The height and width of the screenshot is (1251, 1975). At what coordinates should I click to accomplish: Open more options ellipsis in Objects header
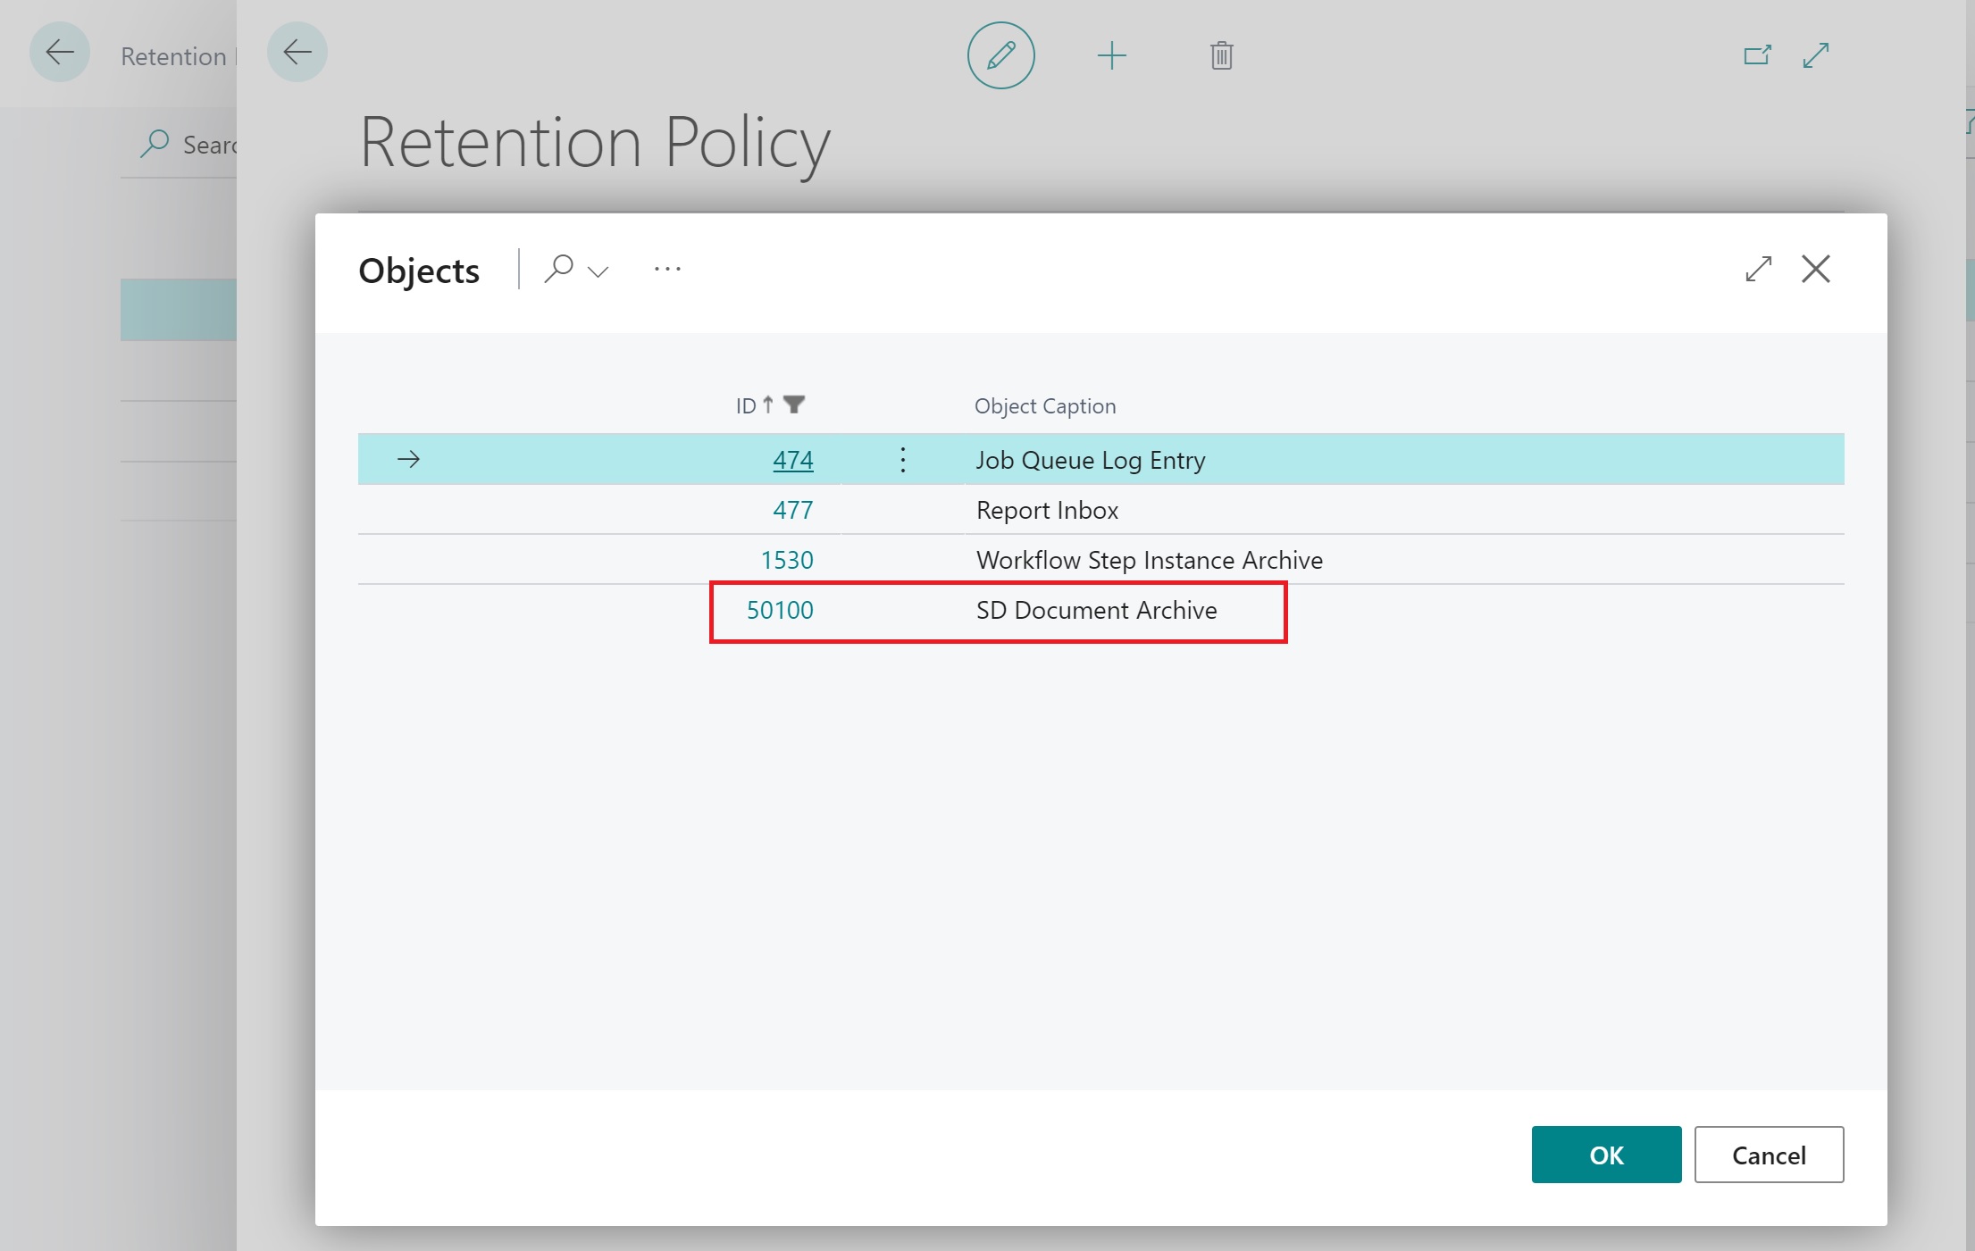pyautogui.click(x=667, y=269)
